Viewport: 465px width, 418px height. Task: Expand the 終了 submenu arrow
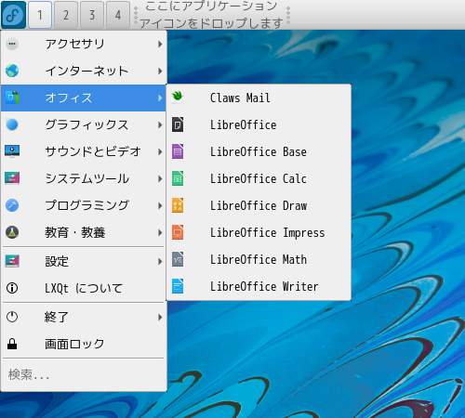tap(160, 317)
